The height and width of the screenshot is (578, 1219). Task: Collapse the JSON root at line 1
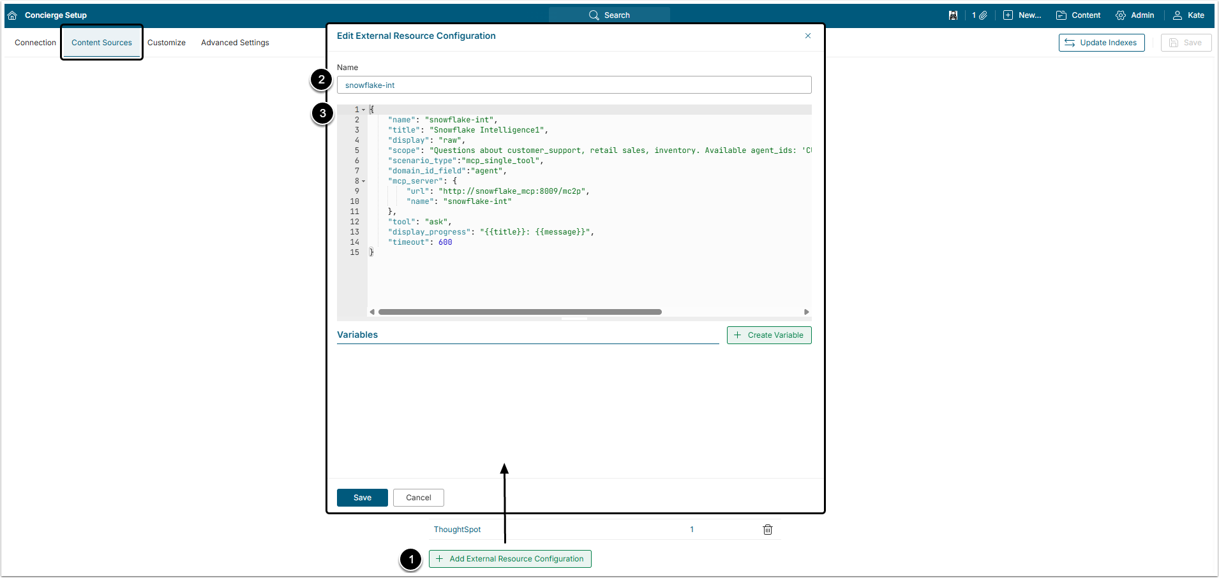pyautogui.click(x=364, y=110)
